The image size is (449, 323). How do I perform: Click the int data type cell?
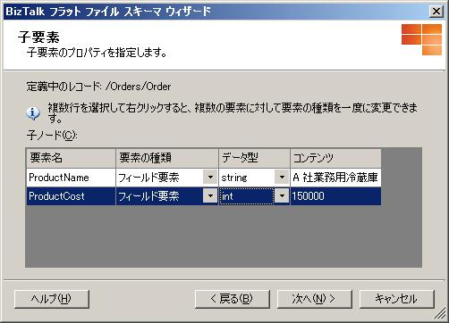coord(247,196)
